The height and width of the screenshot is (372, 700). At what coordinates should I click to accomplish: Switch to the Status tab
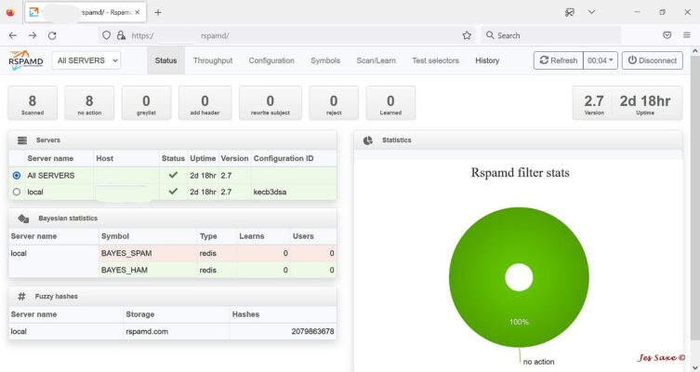pos(165,60)
